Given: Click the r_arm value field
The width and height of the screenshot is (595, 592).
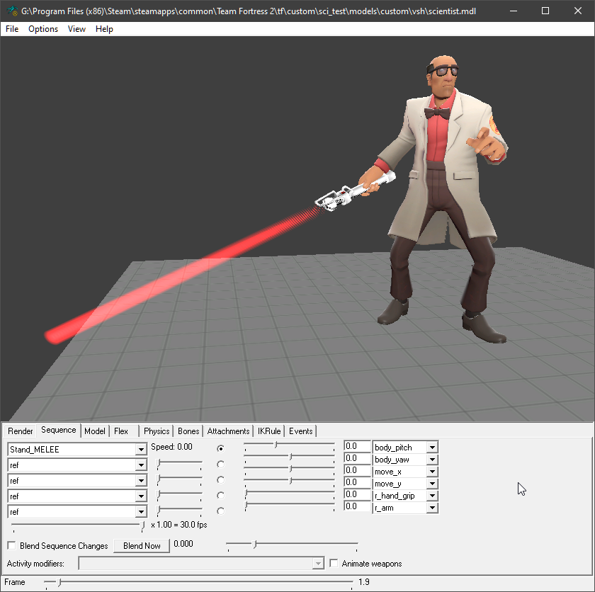Looking at the screenshot, I should click(x=357, y=507).
